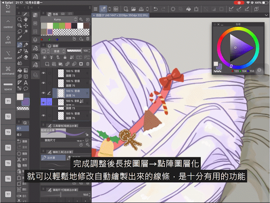Tap the esc key on edge keyboard
The image size is (270, 203).
click(x=8, y=8)
